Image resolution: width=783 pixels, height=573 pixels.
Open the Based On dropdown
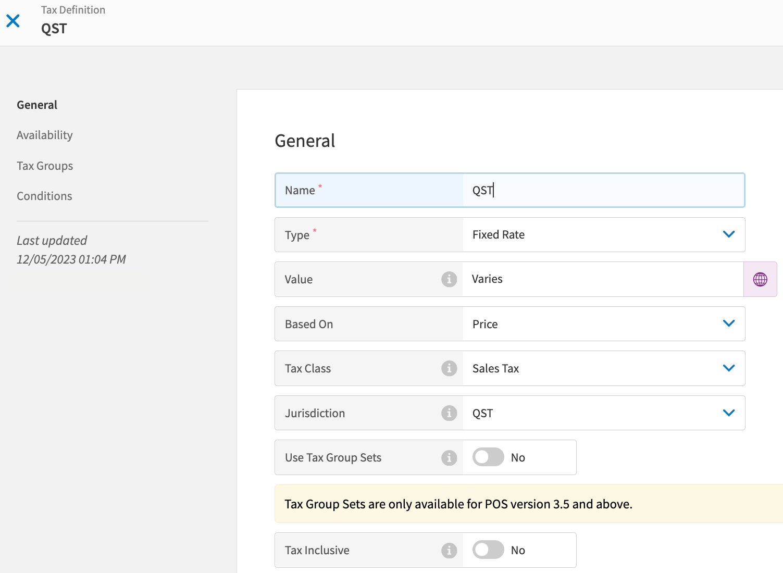(x=728, y=323)
